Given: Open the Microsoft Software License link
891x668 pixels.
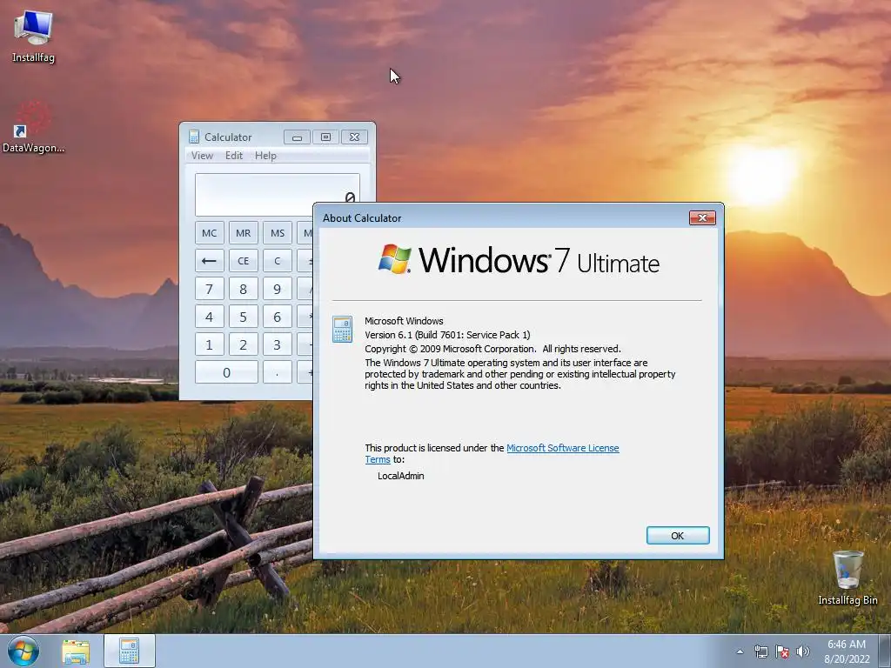Looking at the screenshot, I should click(563, 448).
